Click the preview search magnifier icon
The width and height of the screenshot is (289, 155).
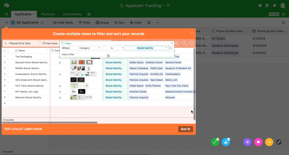[x=184, y=43]
